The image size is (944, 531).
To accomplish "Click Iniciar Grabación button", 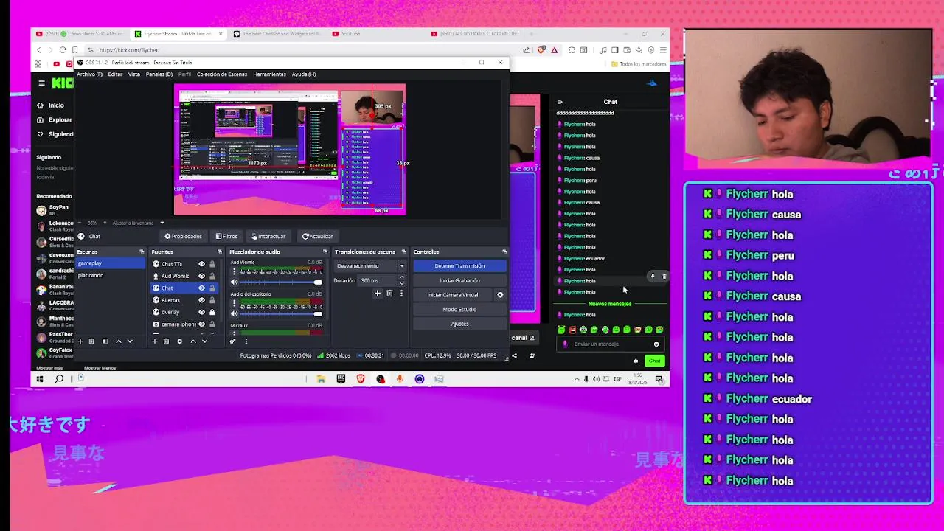I will tap(459, 280).
